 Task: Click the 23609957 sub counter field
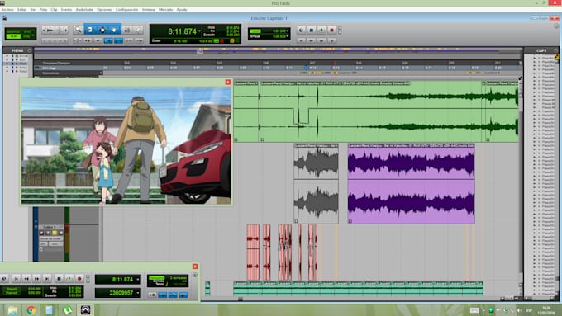(117, 293)
